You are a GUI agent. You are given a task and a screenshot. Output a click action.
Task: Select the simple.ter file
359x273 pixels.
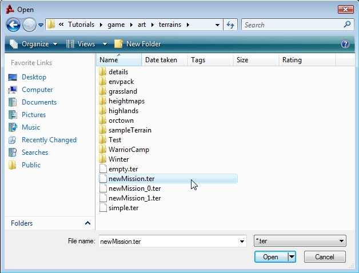coord(123,208)
